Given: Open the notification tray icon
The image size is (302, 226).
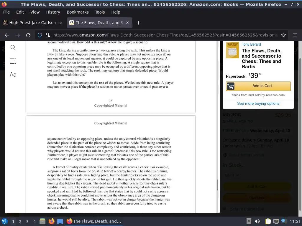Looking at the screenshot, I should coord(284,221).
